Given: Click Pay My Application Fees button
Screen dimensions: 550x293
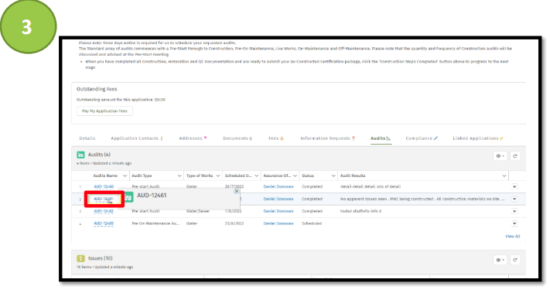Looking at the screenshot, I should click(104, 111).
